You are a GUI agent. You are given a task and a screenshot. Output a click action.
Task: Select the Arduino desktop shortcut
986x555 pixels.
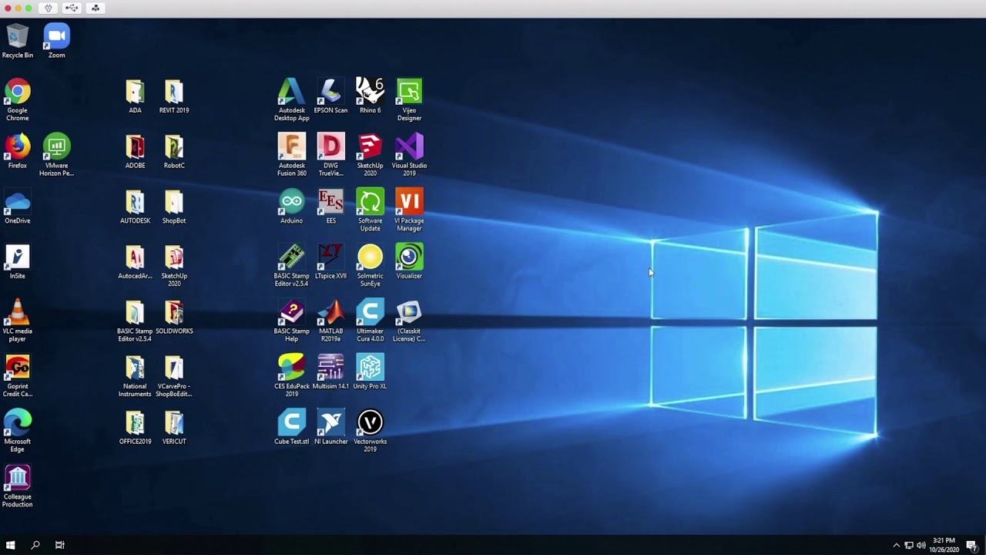[291, 203]
